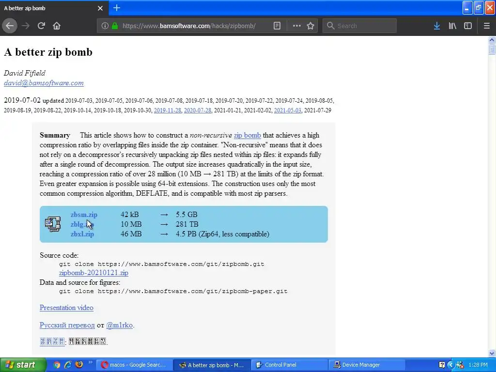496x372 pixels.
Task: Open the 2019-11-28 update link
Action: click(x=167, y=110)
